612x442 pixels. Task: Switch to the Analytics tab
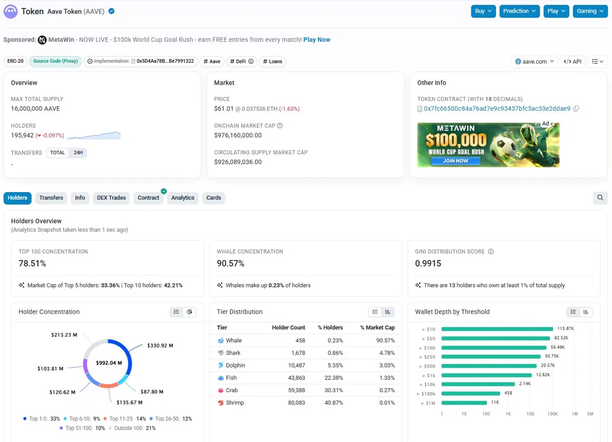coord(183,198)
